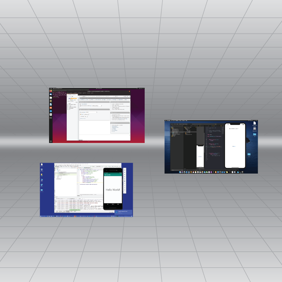Open the Help icon in Ubuntu dock
282x282 pixels.
(51, 111)
